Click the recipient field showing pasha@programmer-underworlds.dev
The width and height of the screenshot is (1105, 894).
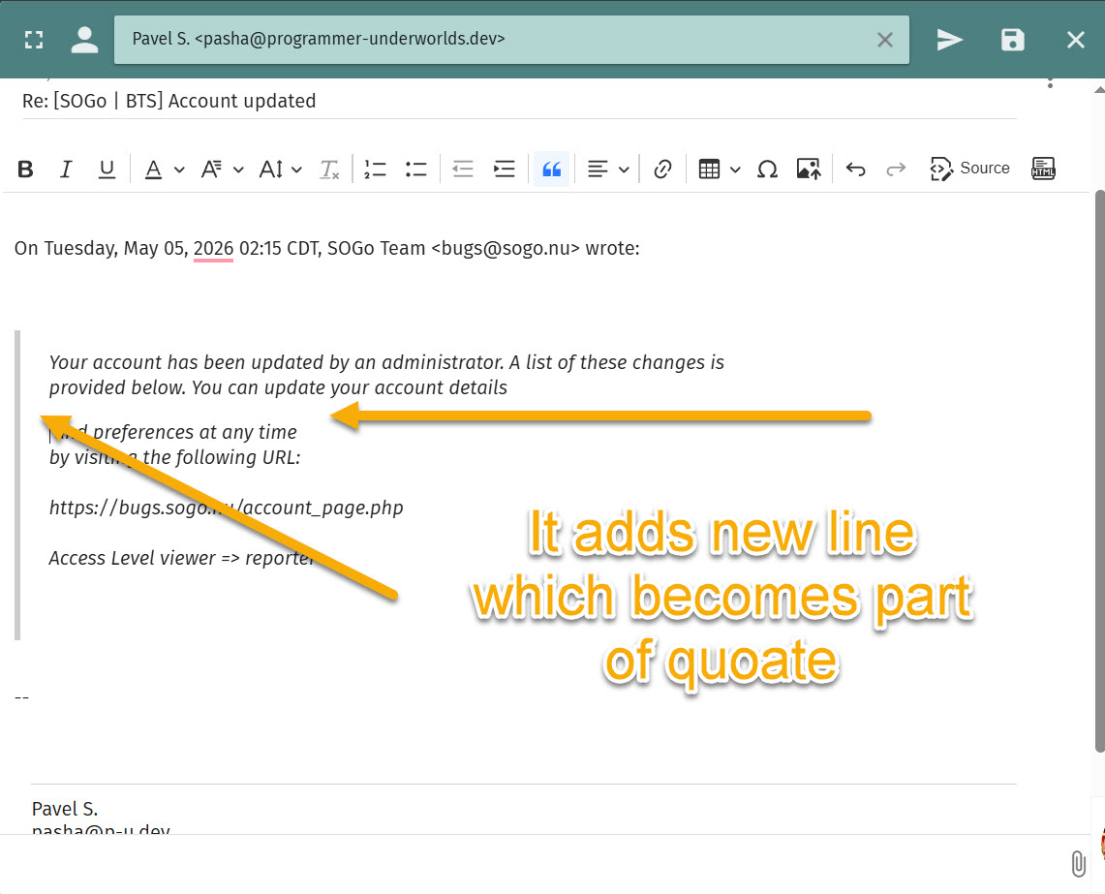[511, 40]
